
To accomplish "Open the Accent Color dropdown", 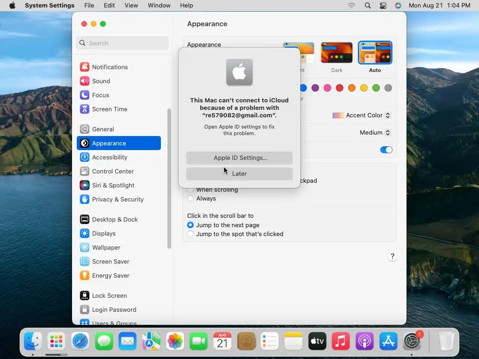I will [361, 115].
